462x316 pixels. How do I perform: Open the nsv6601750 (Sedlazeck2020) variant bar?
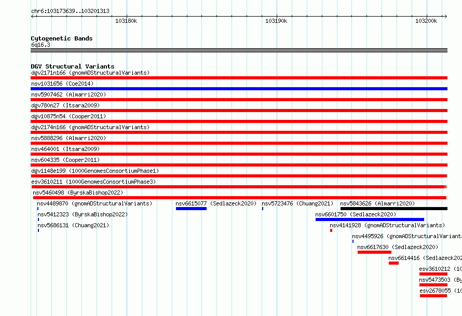point(370,219)
